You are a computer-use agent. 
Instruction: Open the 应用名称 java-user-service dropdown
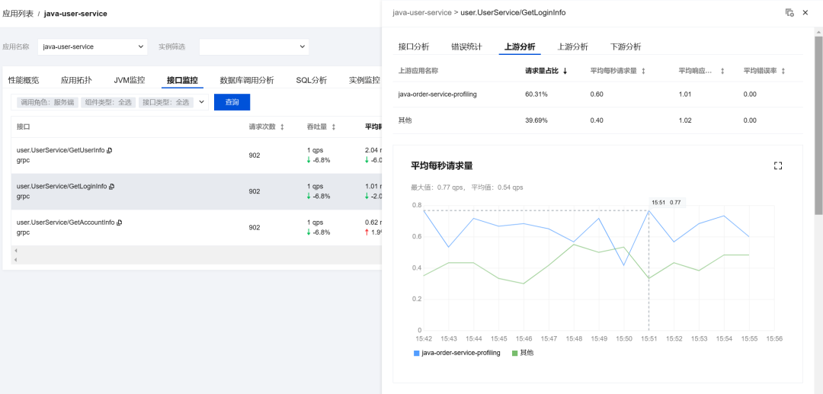pos(93,46)
